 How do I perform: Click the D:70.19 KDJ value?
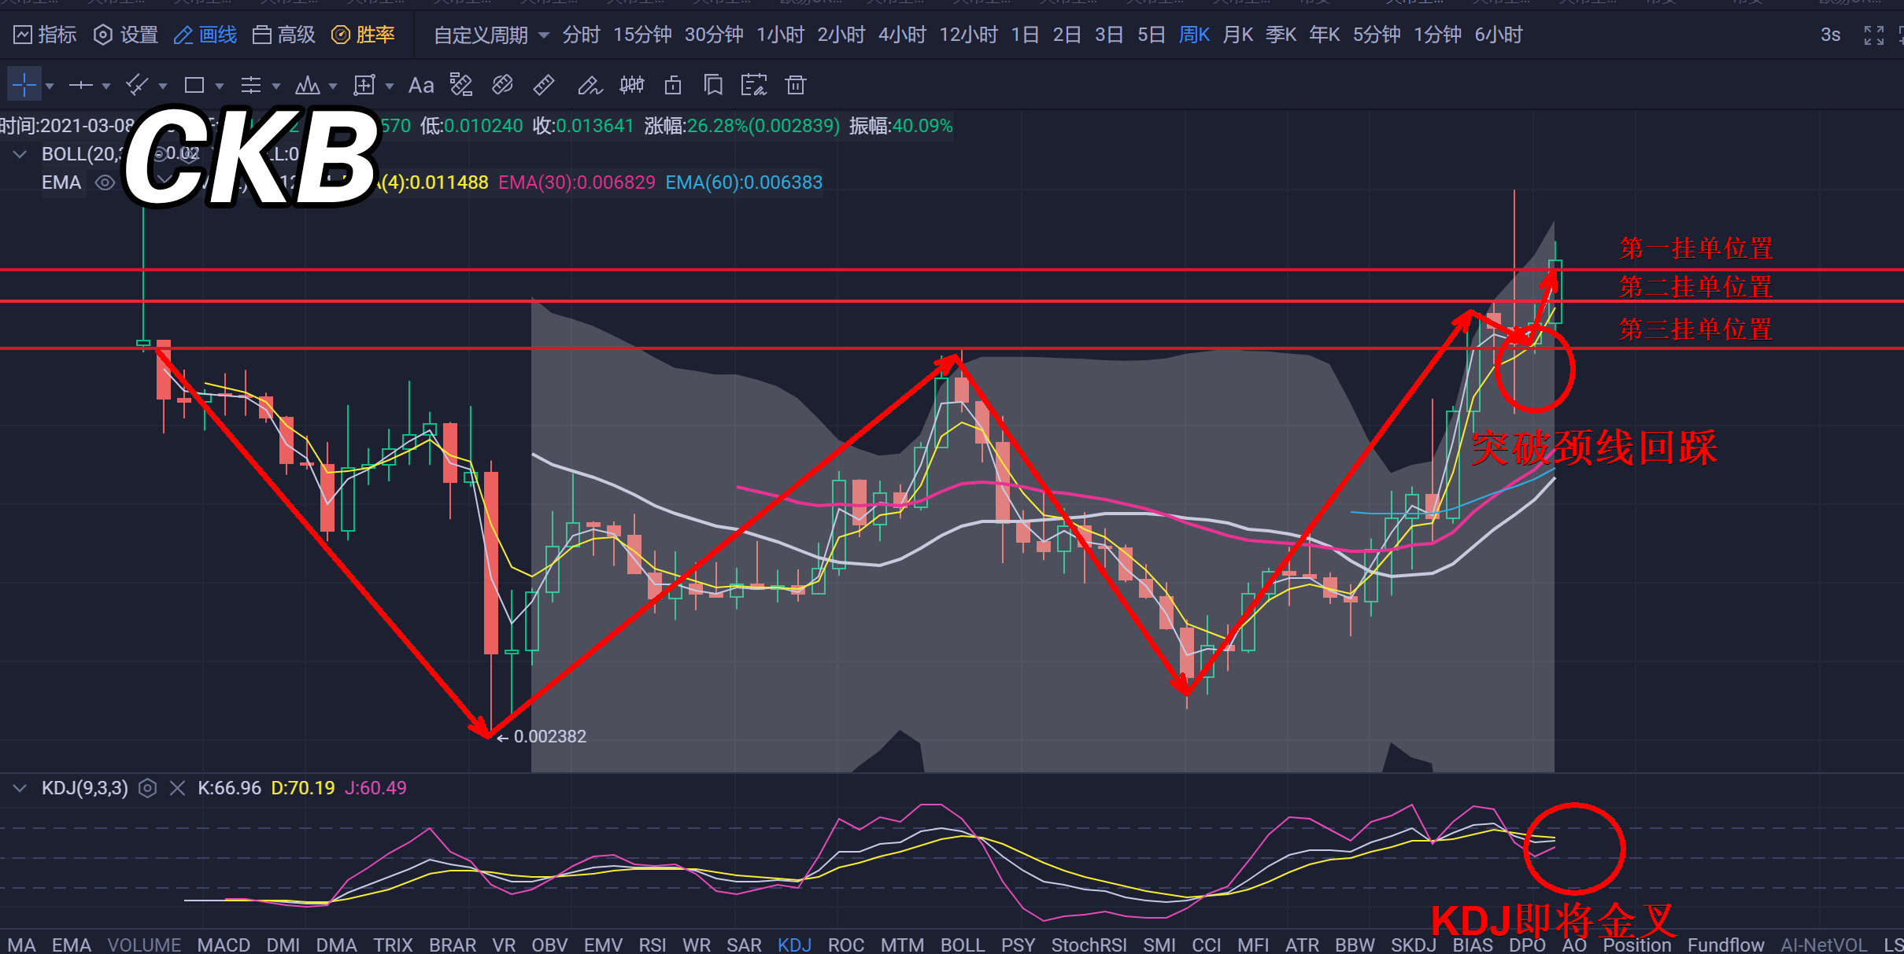click(303, 788)
